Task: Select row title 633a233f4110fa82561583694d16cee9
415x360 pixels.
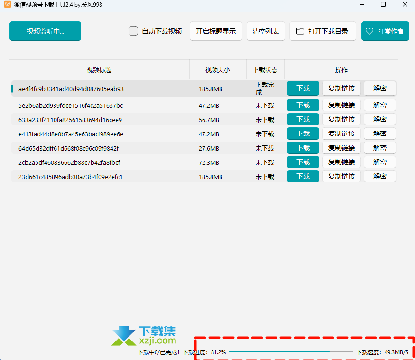Action: (x=70, y=120)
